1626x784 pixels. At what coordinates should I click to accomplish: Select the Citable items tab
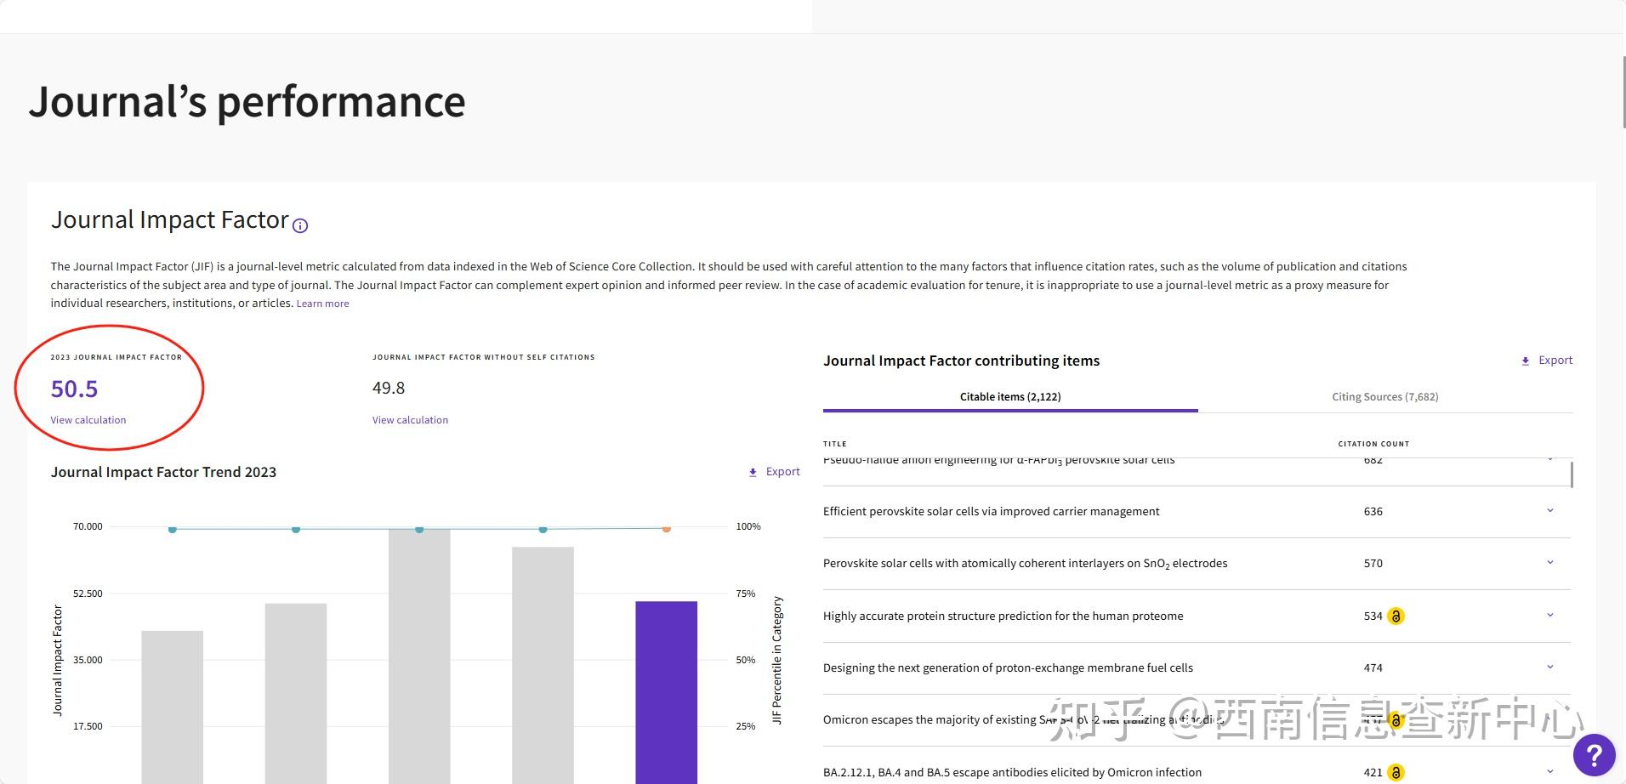click(1010, 397)
